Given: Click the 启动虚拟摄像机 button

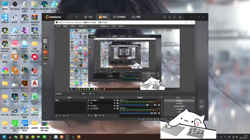Looking at the screenshot, I should pyautogui.click(x=179, y=106).
